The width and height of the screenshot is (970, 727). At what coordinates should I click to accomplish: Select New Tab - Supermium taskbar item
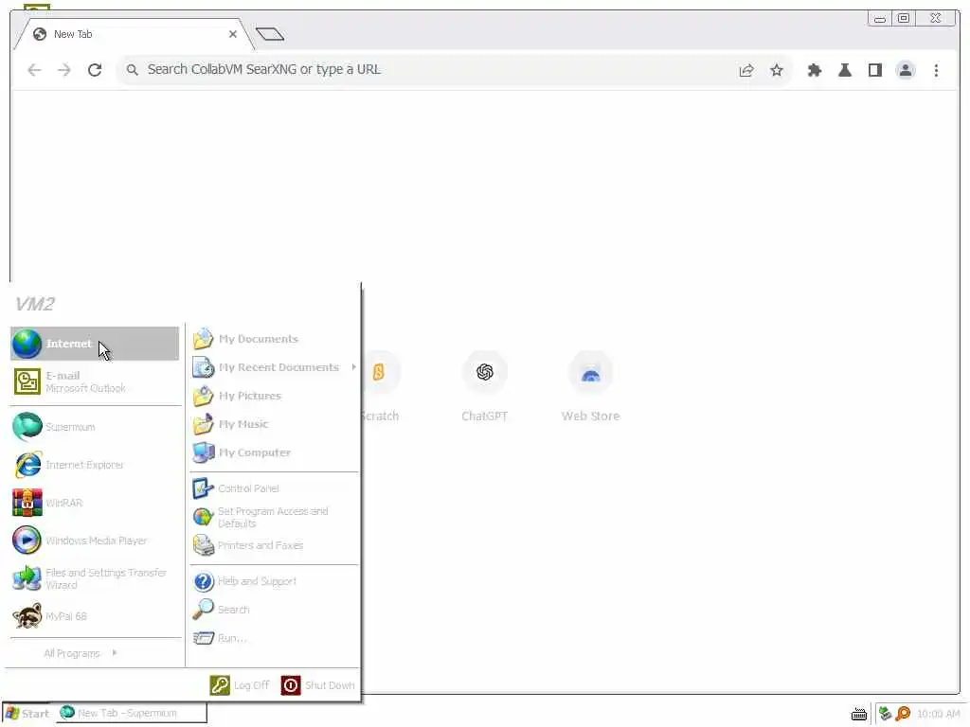point(132,714)
